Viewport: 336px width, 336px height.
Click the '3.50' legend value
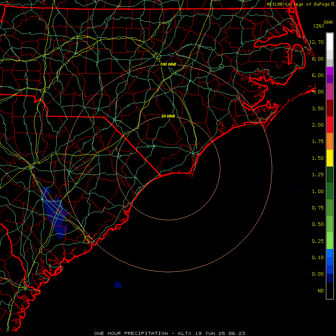pyautogui.click(x=318, y=108)
